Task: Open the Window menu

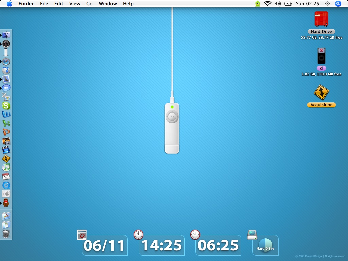Action: [x=108, y=4]
